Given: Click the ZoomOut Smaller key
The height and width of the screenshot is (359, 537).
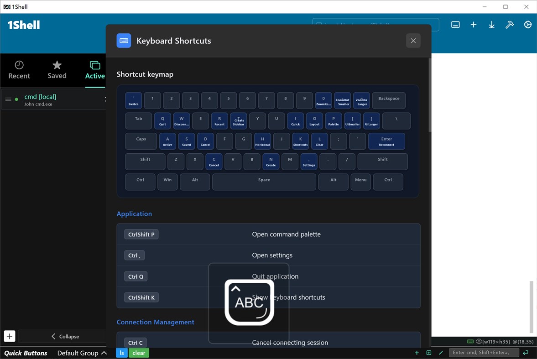Looking at the screenshot, I should point(343,100).
